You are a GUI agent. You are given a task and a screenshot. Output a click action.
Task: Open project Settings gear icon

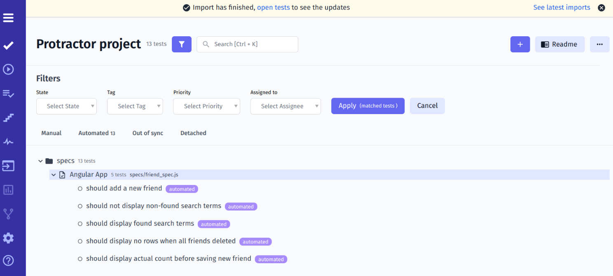pyautogui.click(x=8, y=238)
